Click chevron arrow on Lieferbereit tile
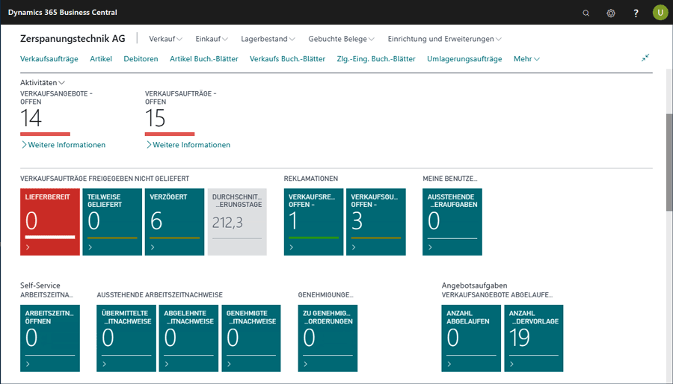Viewport: 673px width, 384px height. 28,247
